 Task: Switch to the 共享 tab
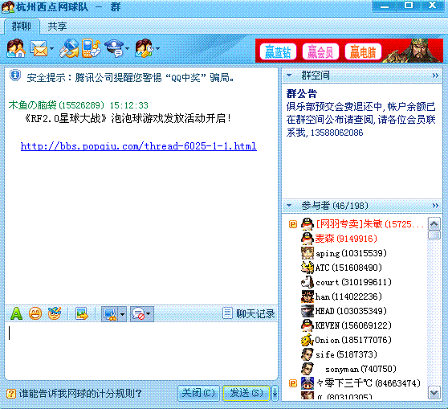click(57, 27)
